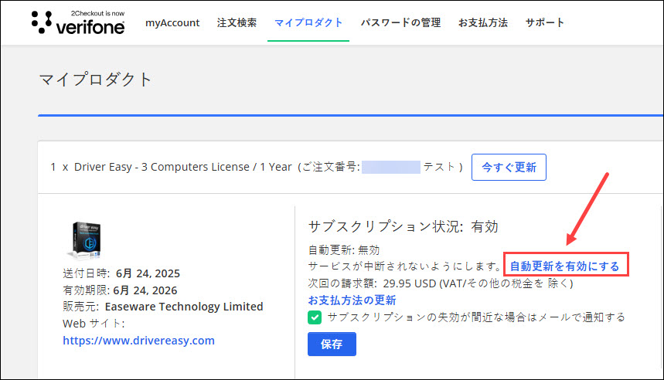Uncheck the subscription expiry email notification checkbox
Image resolution: width=664 pixels, height=380 pixels.
tap(315, 317)
